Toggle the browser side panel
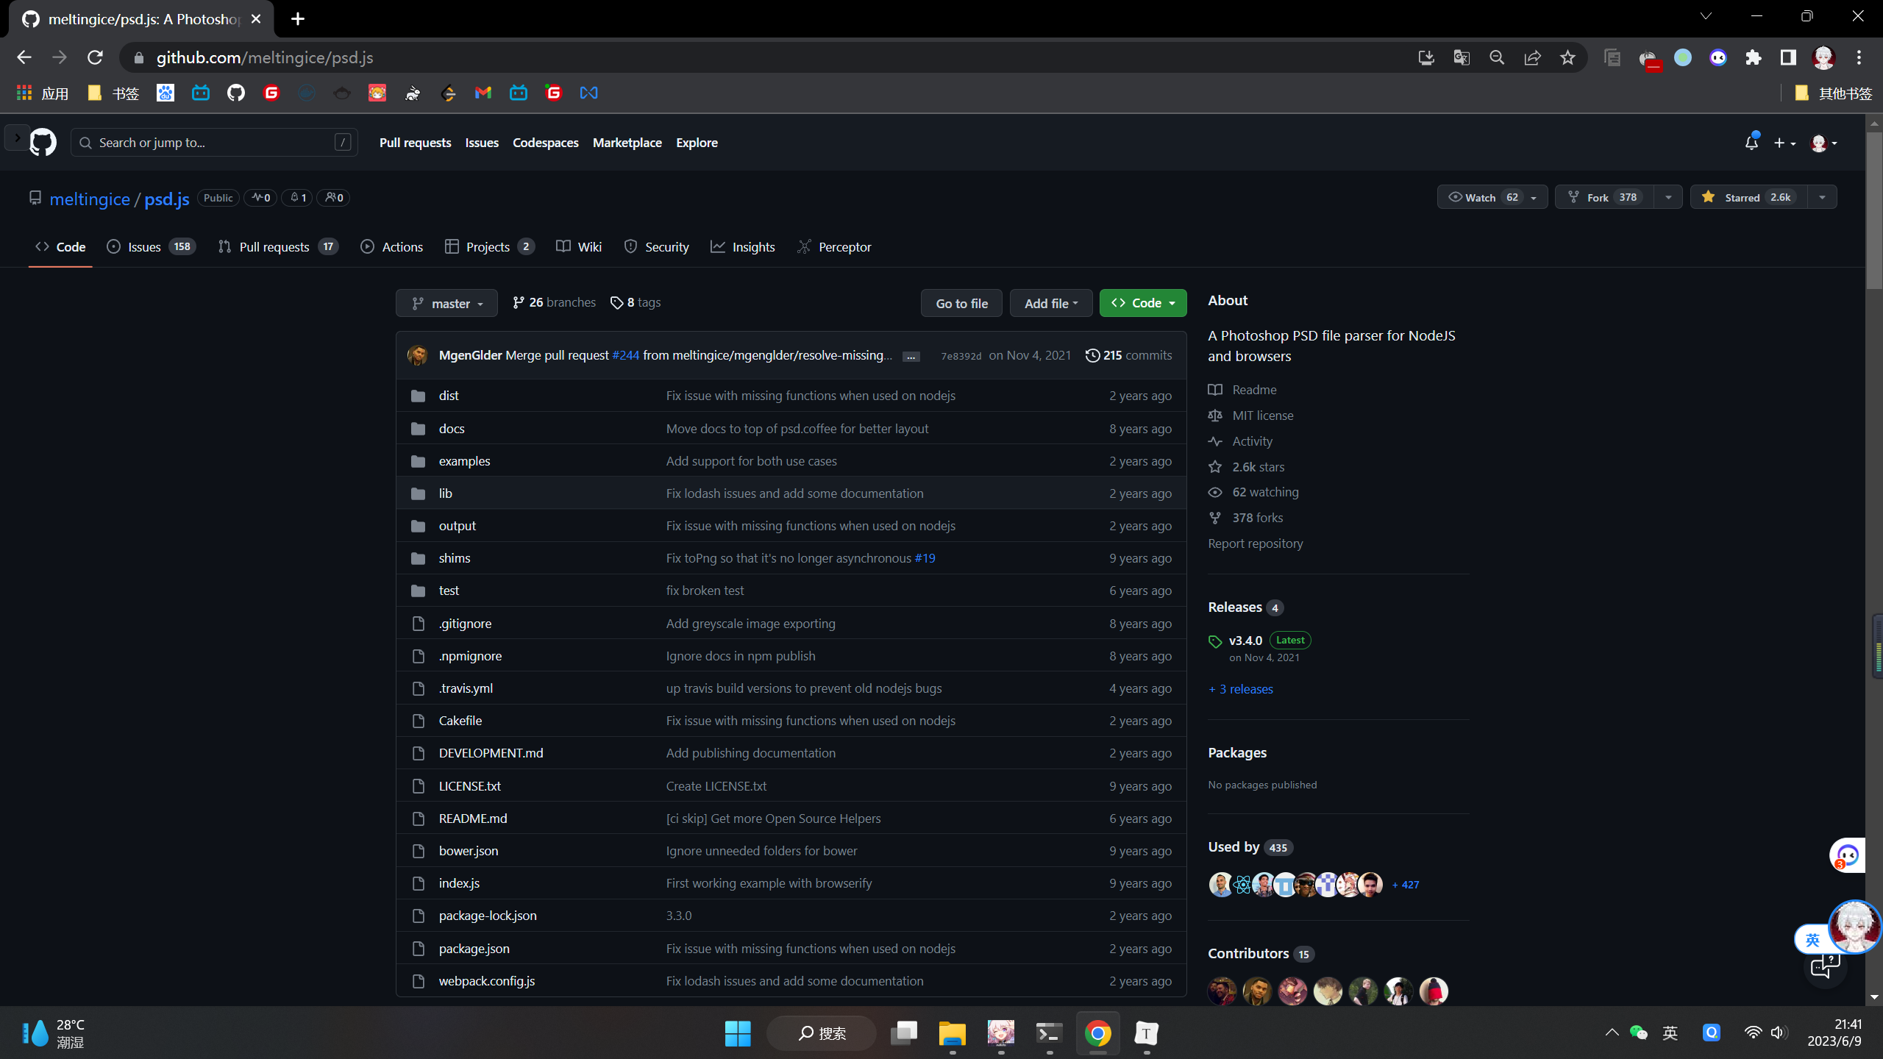 click(x=1788, y=57)
